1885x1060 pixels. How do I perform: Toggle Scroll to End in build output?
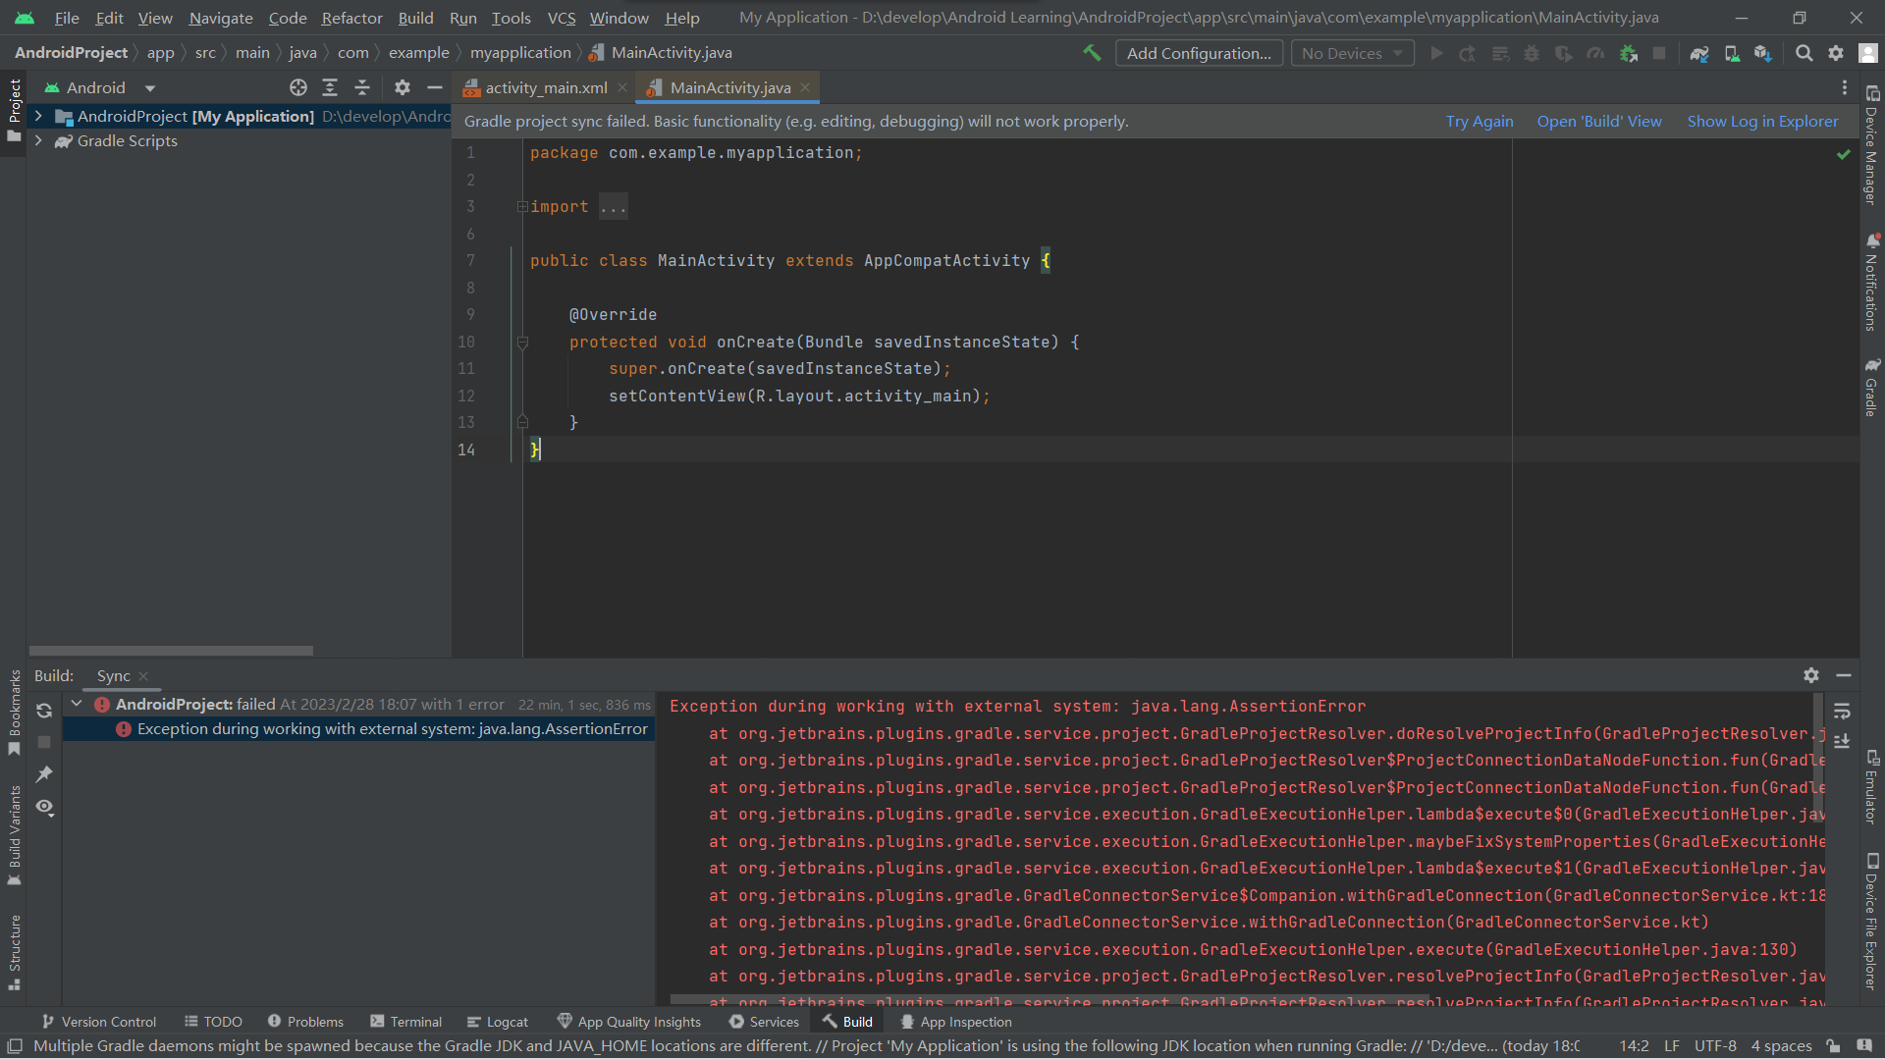pos(1842,741)
